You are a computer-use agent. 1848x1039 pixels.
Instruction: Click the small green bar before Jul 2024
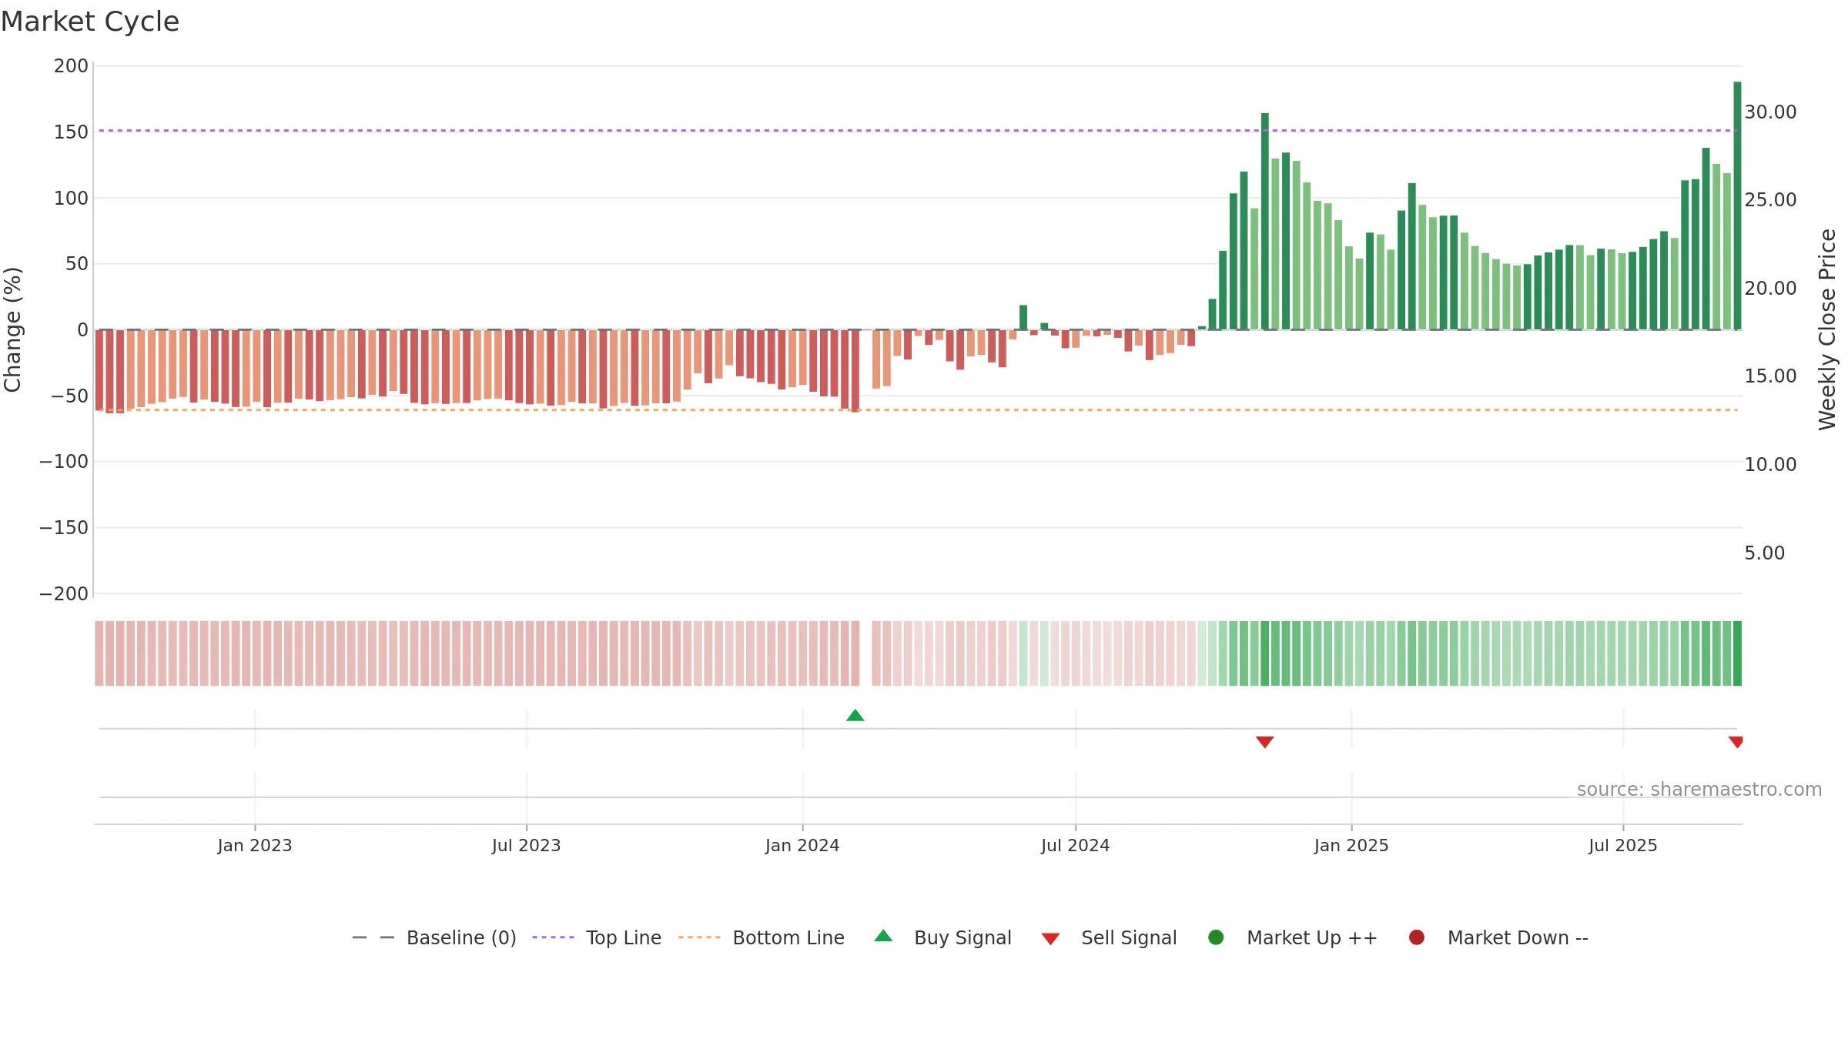[1023, 318]
